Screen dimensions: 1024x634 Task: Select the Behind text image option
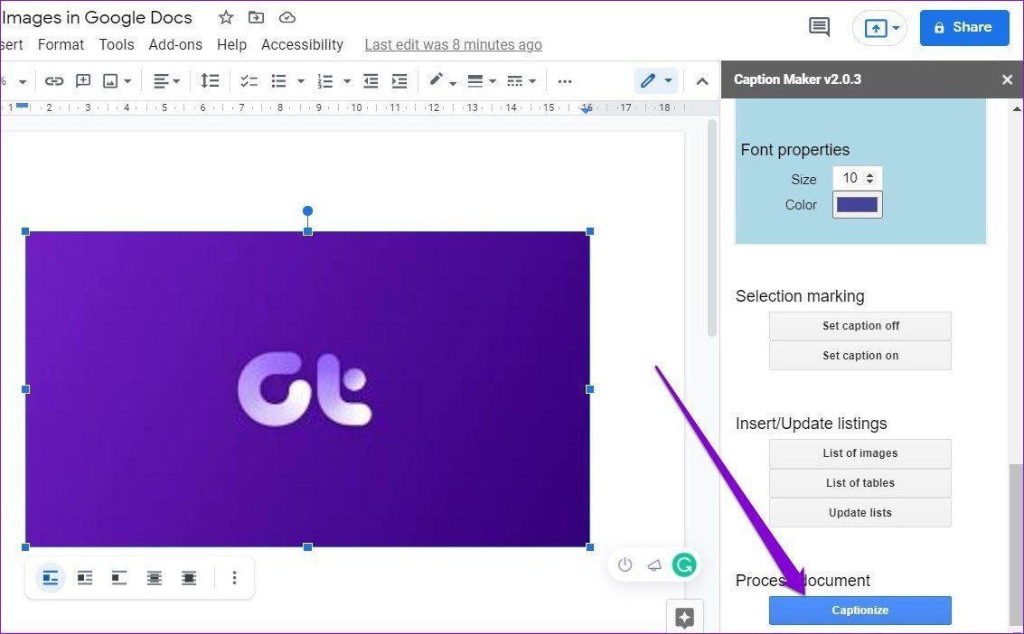pyautogui.click(x=155, y=578)
